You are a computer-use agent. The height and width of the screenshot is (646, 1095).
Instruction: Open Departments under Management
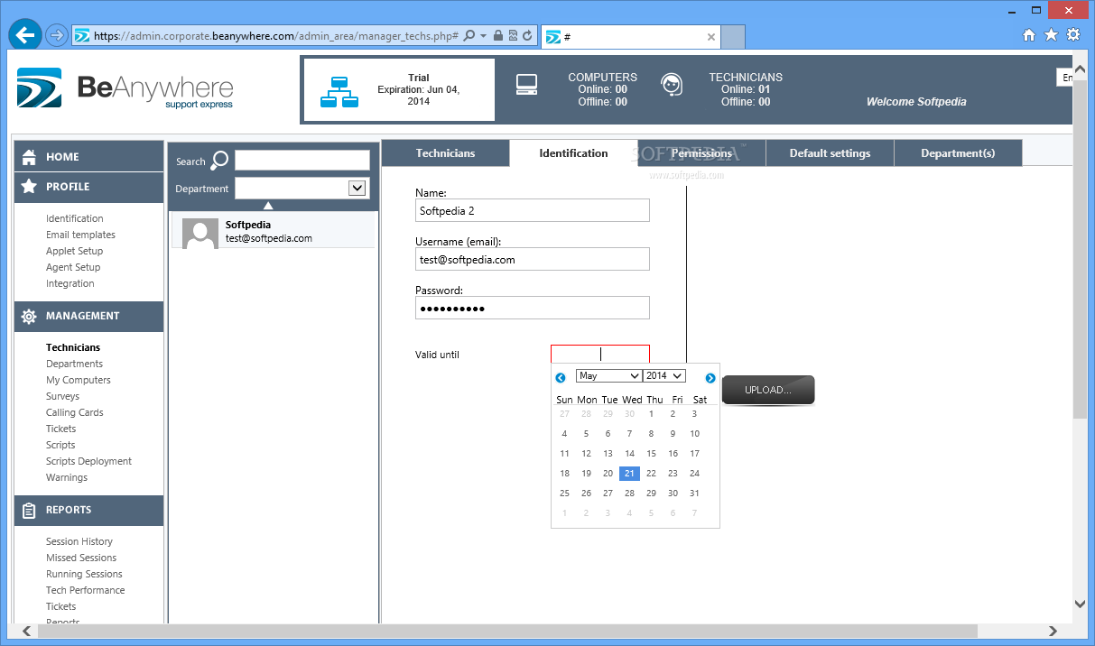tap(74, 364)
